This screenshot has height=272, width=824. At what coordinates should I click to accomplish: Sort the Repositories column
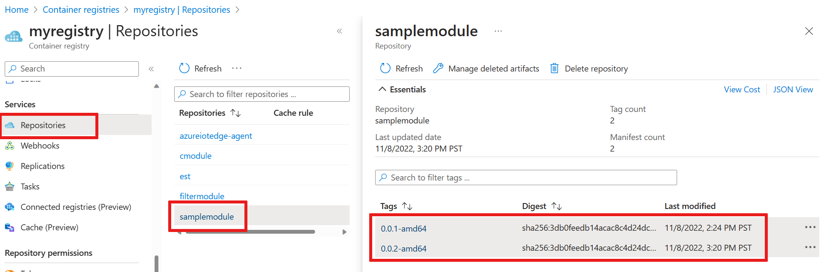click(x=235, y=113)
